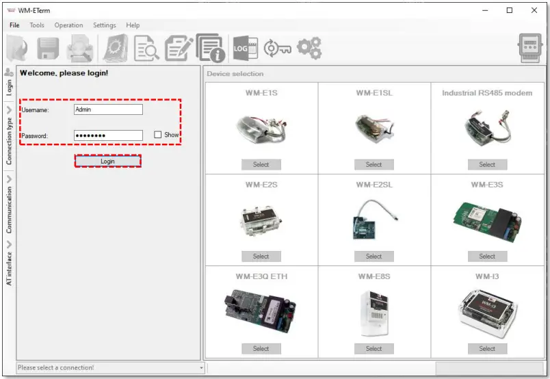This screenshot has width=550, height=379.
Task: Open the AT interface vertical tab
Action: click(x=9, y=268)
